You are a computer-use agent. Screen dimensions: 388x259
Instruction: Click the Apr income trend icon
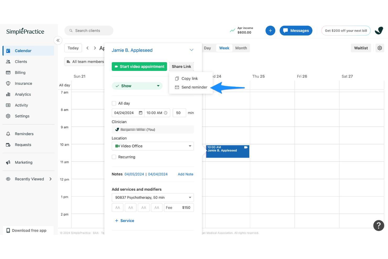coord(233,30)
